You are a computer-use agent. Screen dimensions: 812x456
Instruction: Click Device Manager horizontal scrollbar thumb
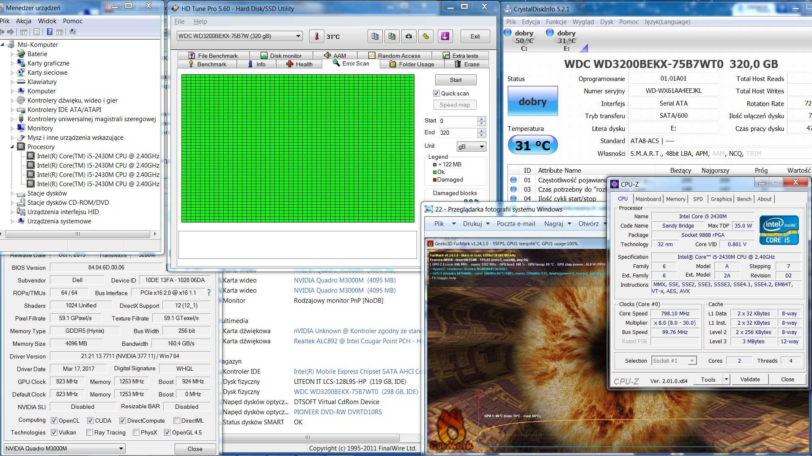(x=77, y=234)
